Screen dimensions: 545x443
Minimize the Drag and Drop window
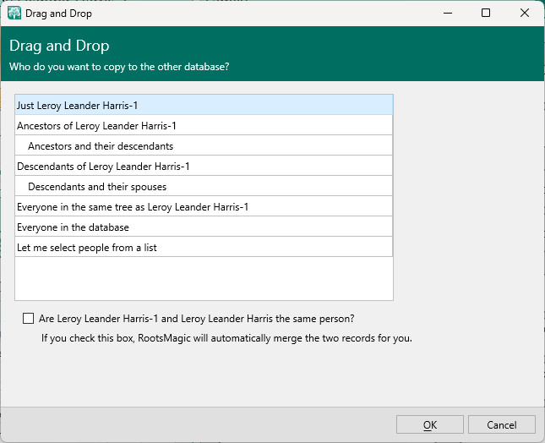click(447, 14)
